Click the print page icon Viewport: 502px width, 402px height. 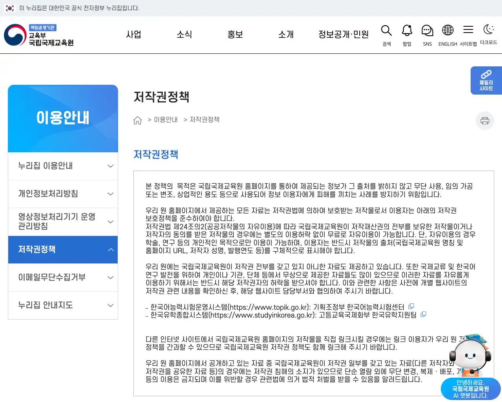(x=485, y=121)
